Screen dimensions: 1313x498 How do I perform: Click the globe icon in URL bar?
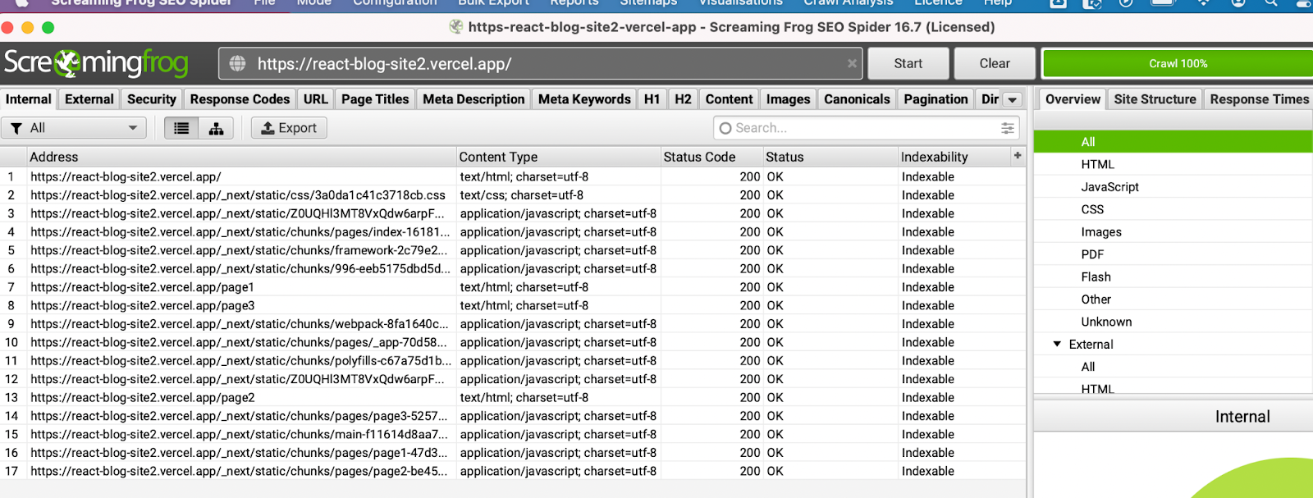[237, 63]
